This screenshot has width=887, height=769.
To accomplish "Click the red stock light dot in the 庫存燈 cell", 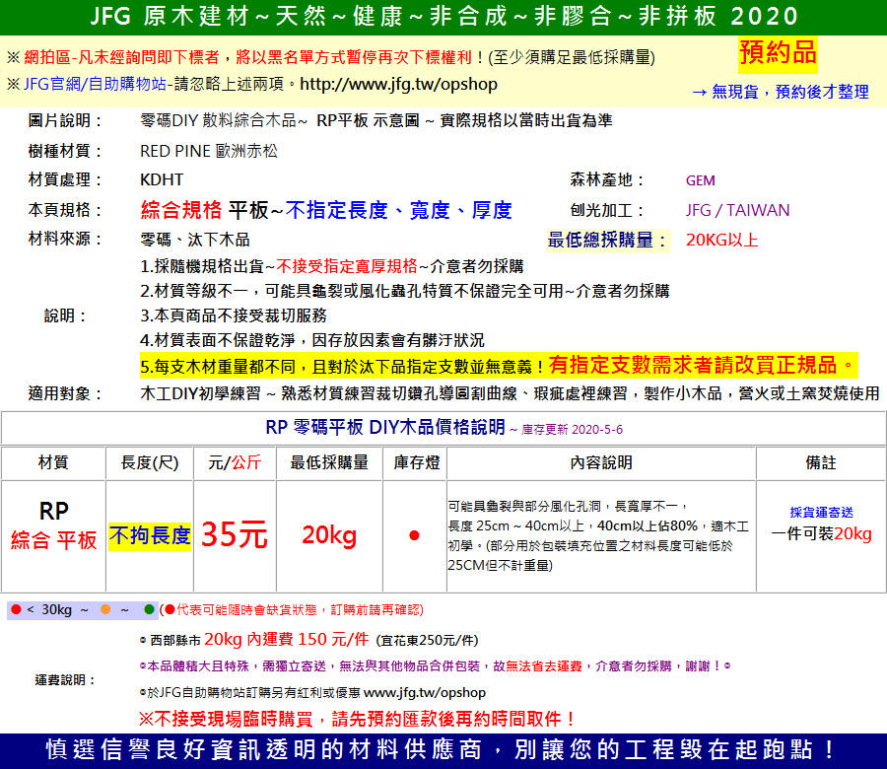I will 414,534.
